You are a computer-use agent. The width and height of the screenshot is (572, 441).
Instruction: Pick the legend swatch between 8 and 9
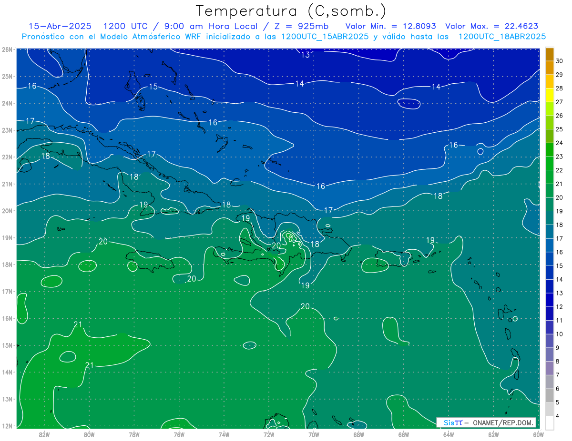(x=550, y=354)
